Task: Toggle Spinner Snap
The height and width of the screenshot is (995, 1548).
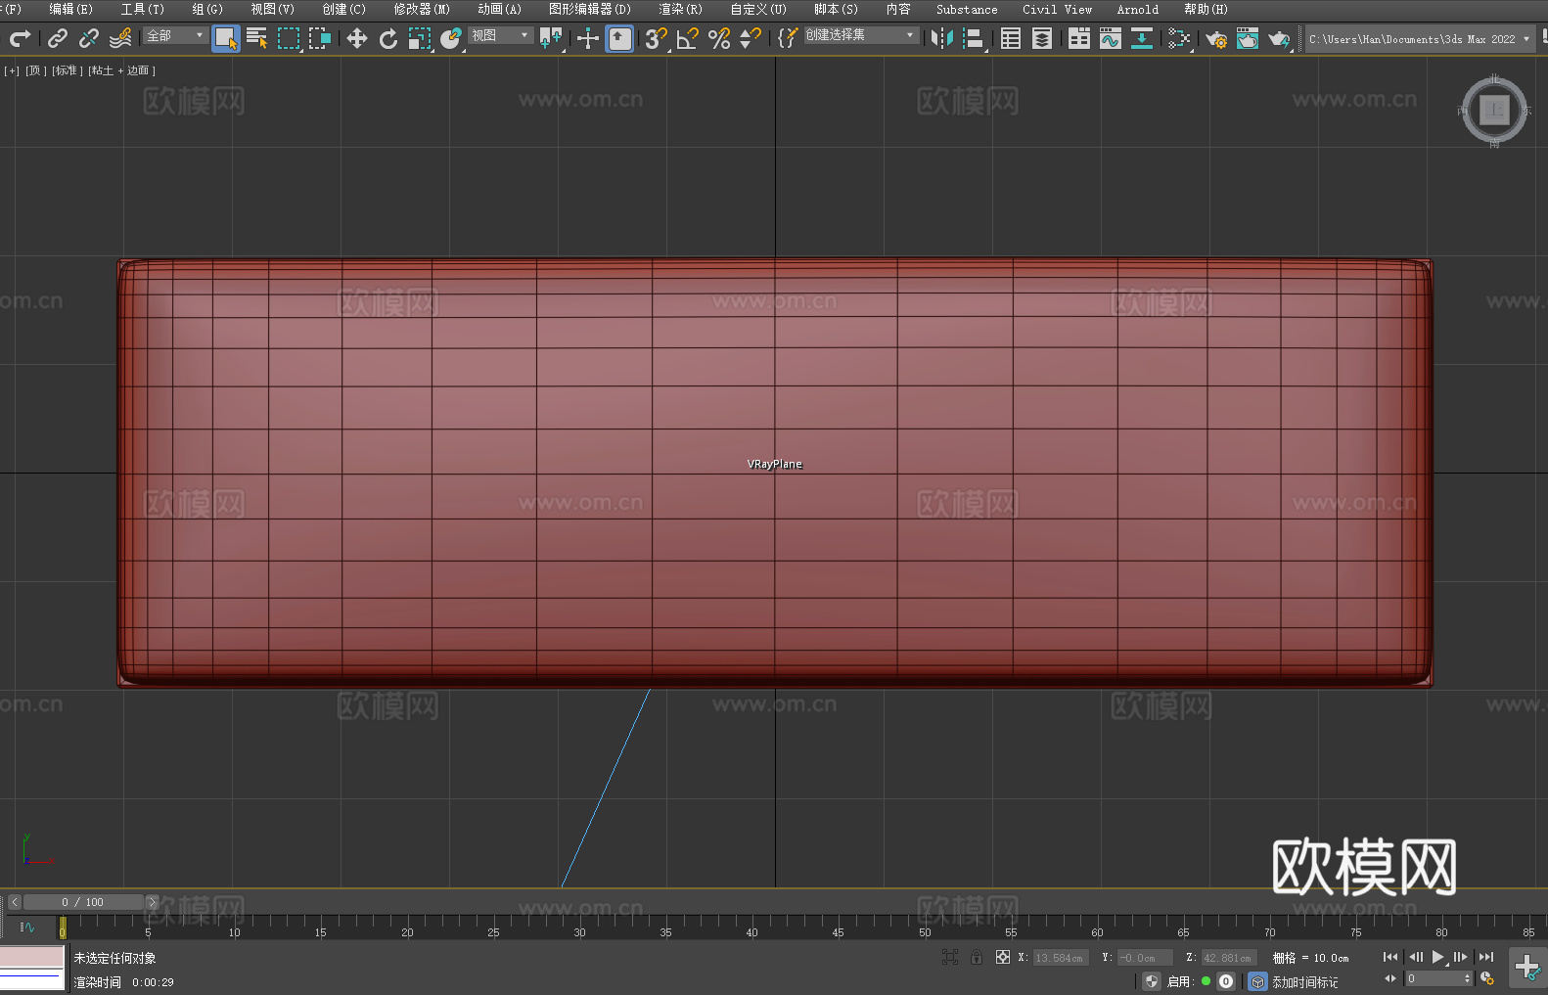Action: [x=751, y=38]
